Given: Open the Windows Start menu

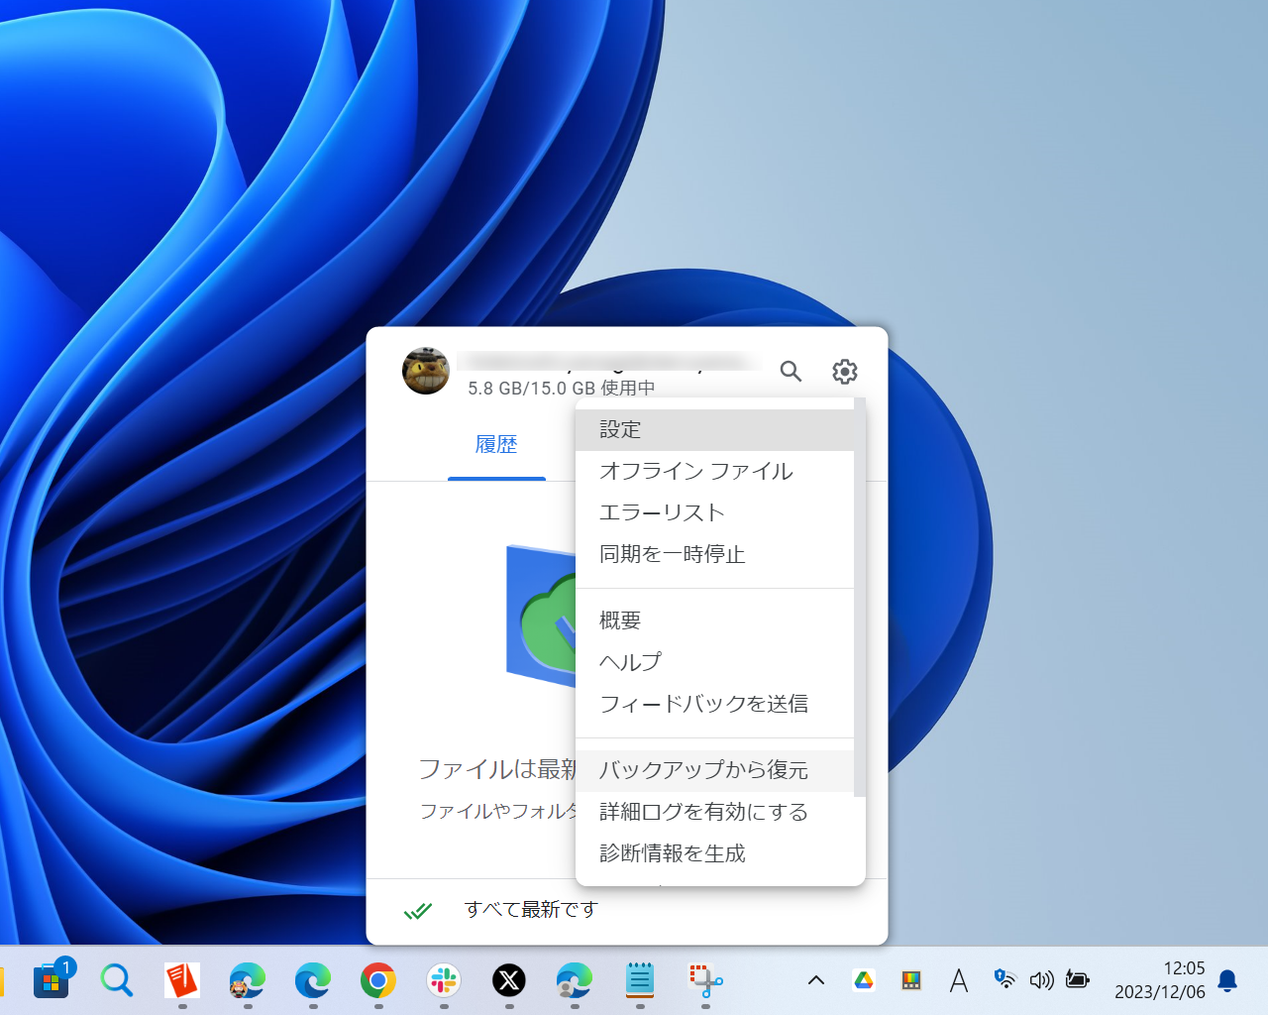Looking at the screenshot, I should click(51, 980).
